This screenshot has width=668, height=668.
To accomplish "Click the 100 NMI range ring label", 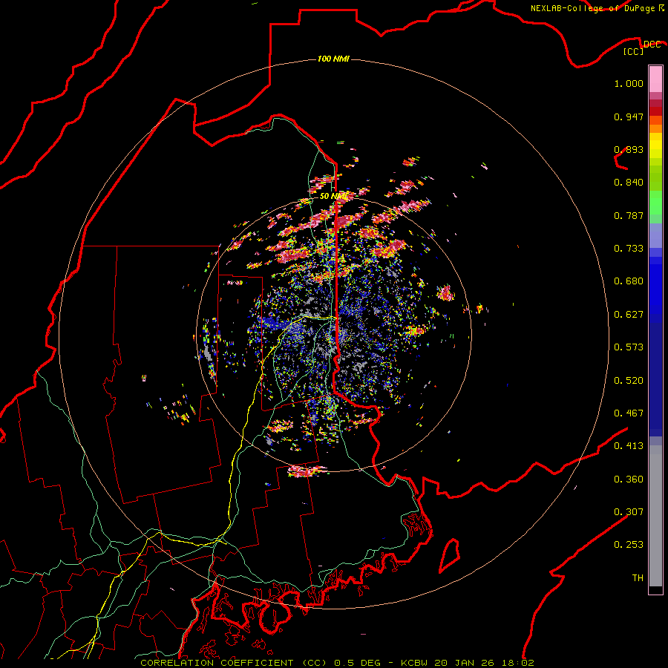I will (x=333, y=59).
